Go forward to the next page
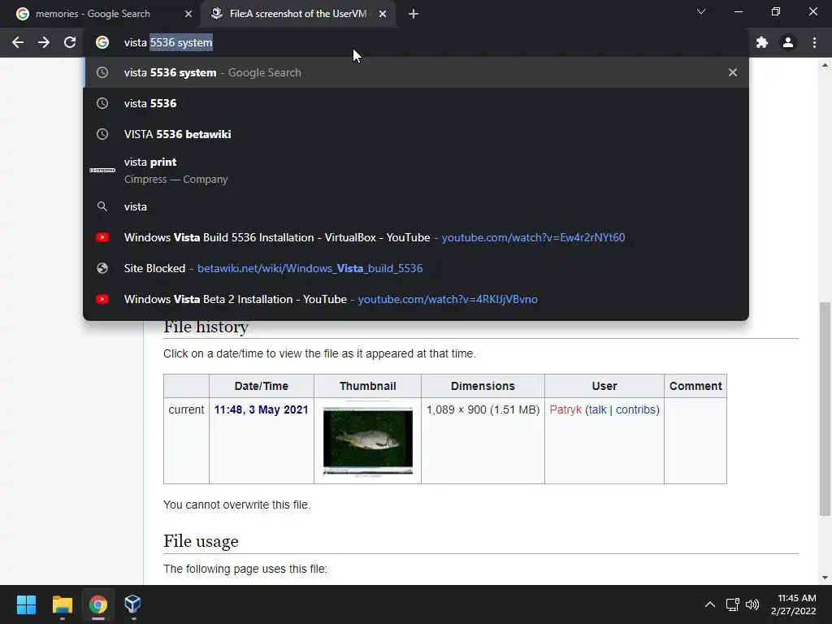 click(44, 42)
